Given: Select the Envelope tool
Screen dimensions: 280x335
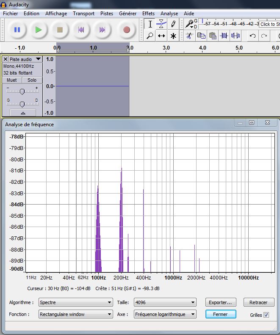Looking at the screenshot, I should (x=161, y=24).
